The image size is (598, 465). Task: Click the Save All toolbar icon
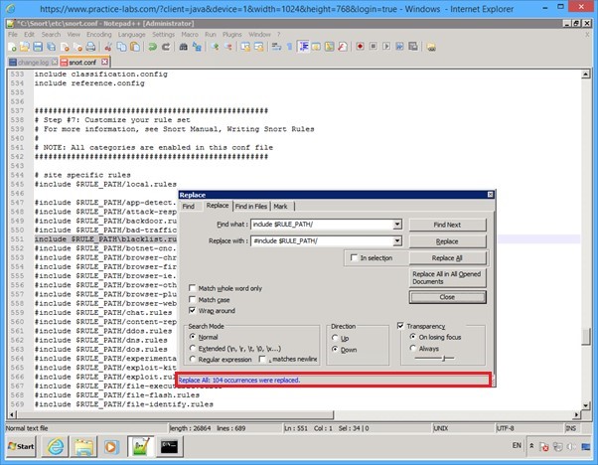point(51,47)
